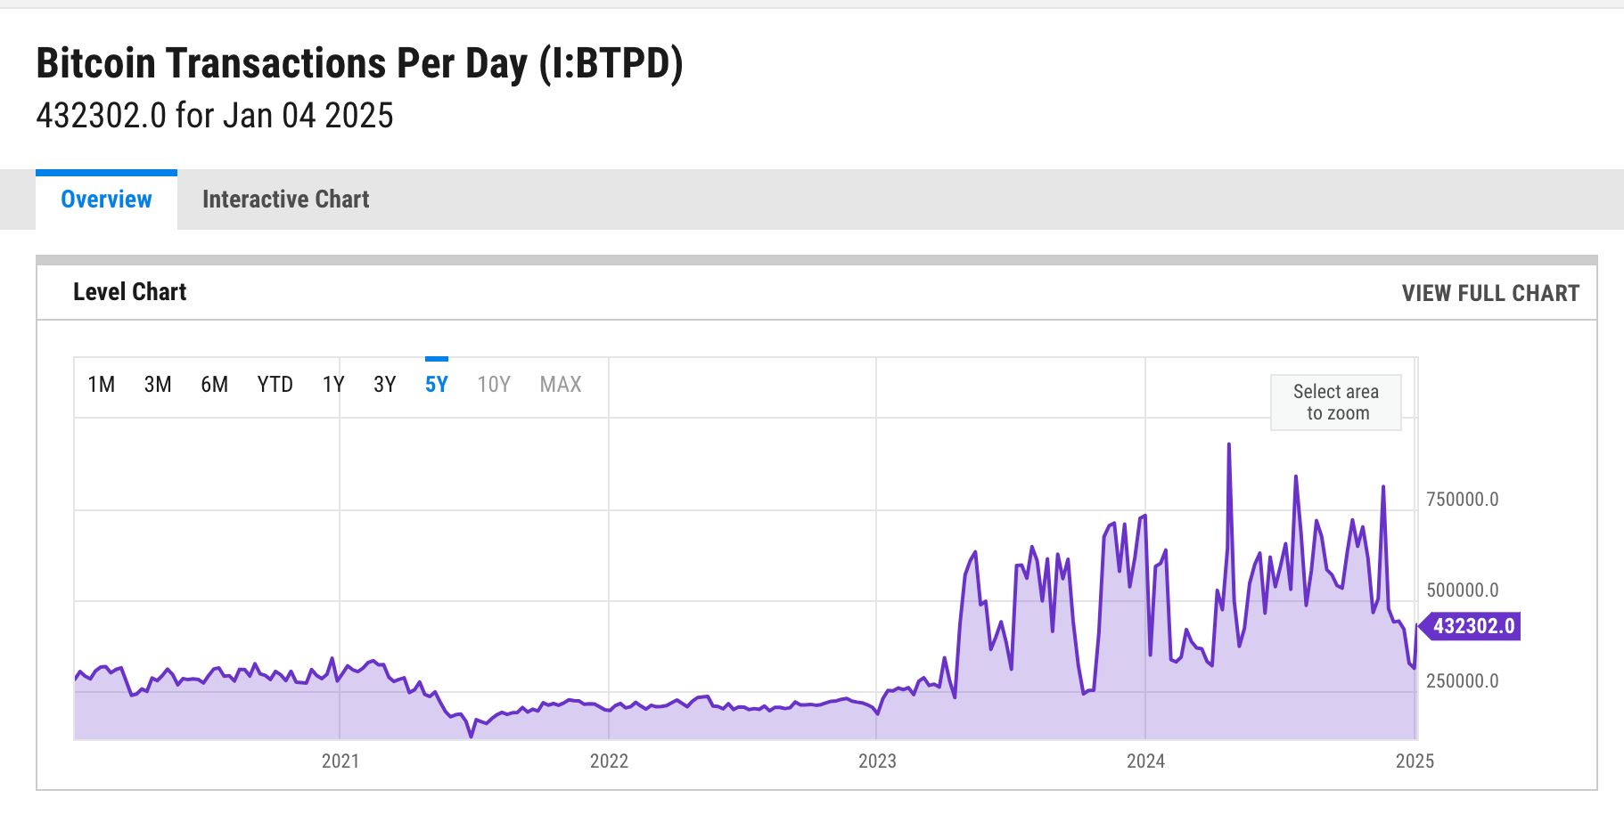1624x814 pixels.
Task: Select the MAX time range
Action: point(561,385)
